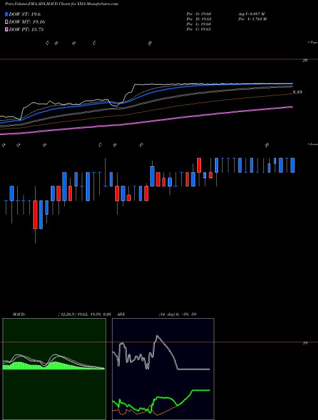Click the ADX '(14 day) 0, +59, -39' values
Viewport: 318px width, 420px height.
point(177,314)
